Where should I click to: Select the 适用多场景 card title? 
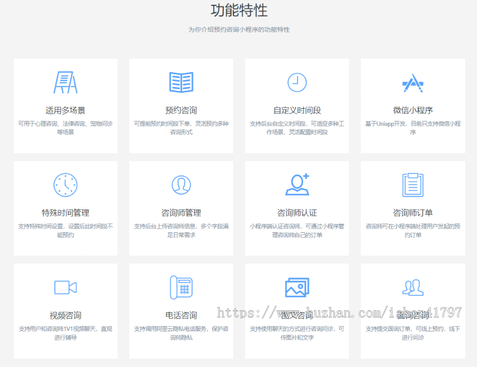pyautogui.click(x=65, y=110)
